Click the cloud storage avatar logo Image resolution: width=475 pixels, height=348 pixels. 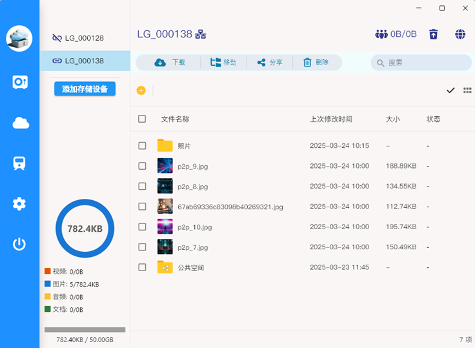tap(19, 38)
